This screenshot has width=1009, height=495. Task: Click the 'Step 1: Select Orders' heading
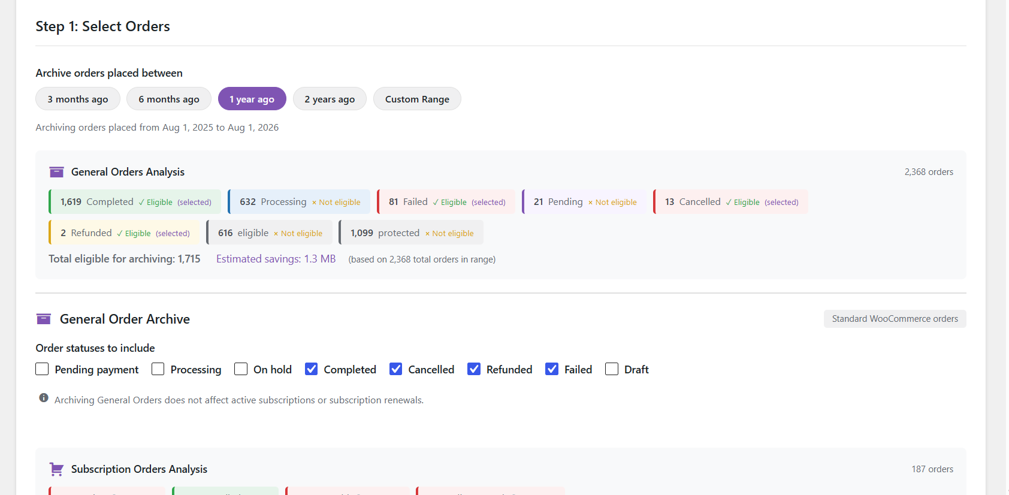tap(102, 26)
